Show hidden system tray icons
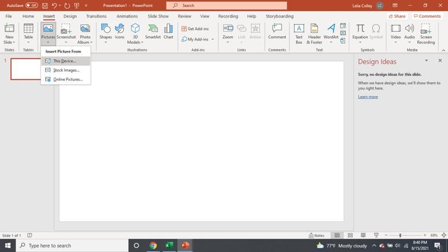448x252 pixels. (x=373, y=246)
